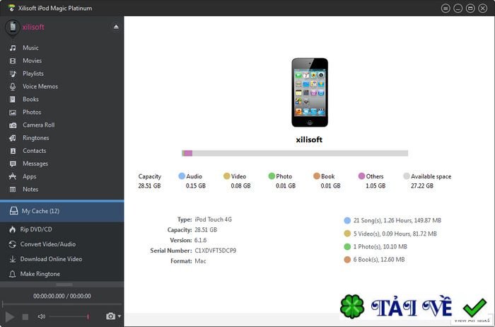
Task: Click the Available space 27.22 GB value
Action: pyautogui.click(x=421, y=185)
